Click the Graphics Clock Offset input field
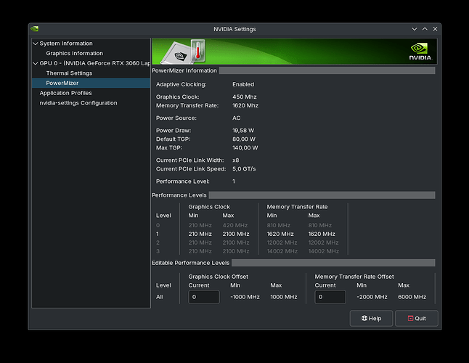 tap(204, 297)
